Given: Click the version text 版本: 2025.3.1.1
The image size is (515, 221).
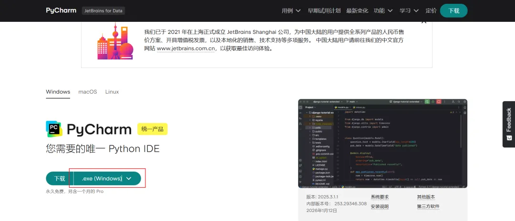Looking at the screenshot, I should coord(322,197).
